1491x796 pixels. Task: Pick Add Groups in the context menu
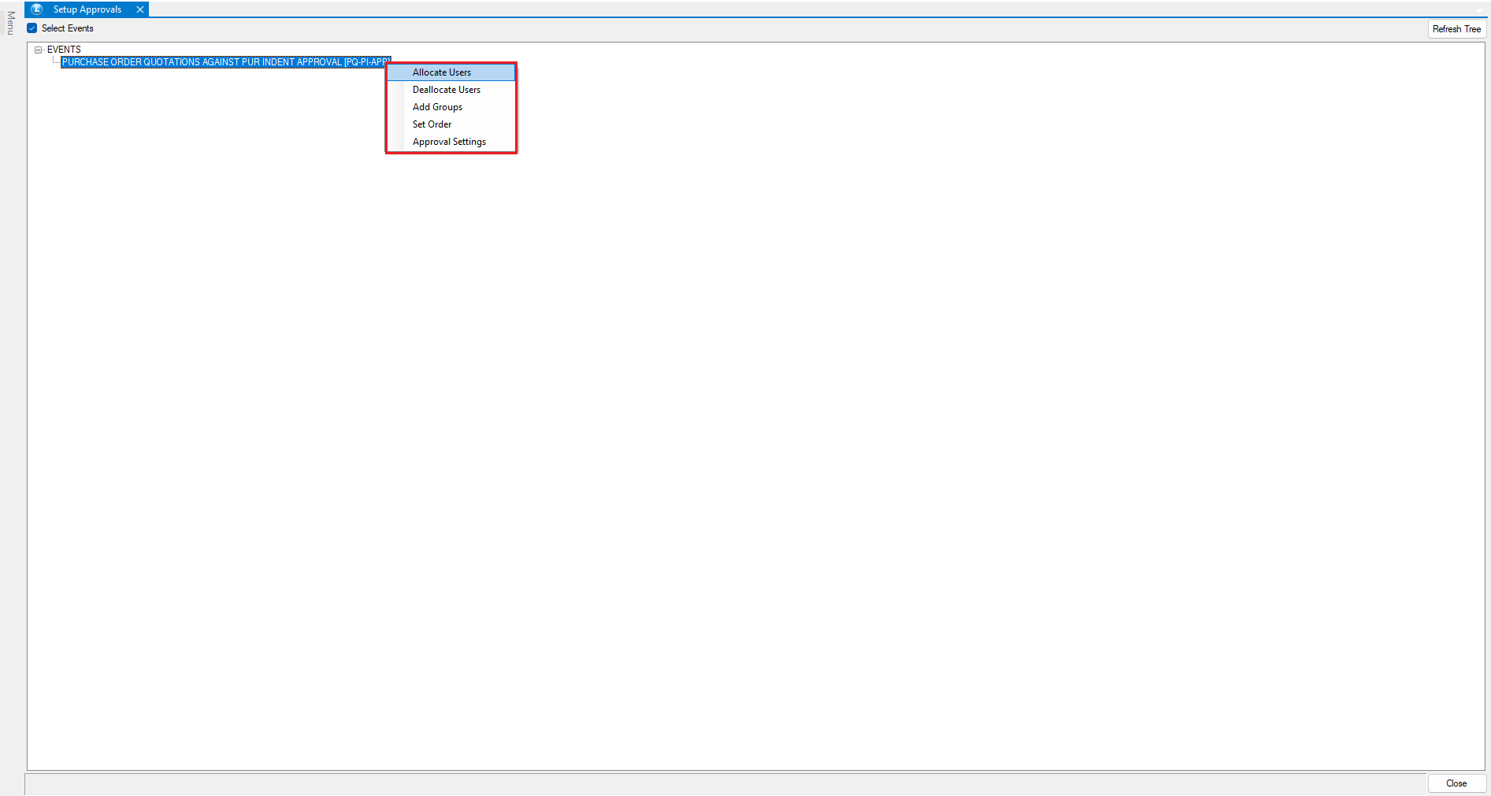click(438, 107)
